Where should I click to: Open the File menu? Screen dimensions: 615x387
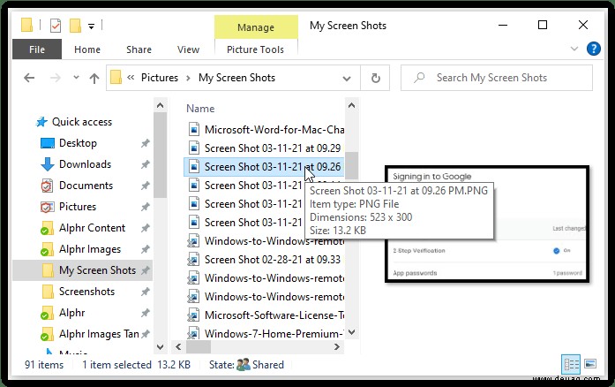tap(37, 49)
